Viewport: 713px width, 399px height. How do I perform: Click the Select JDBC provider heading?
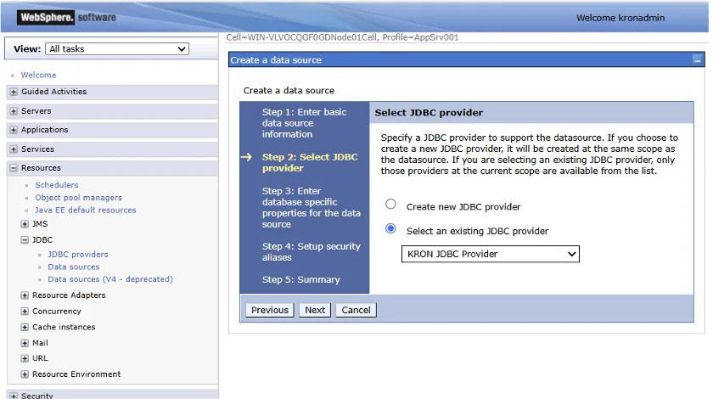tap(429, 113)
